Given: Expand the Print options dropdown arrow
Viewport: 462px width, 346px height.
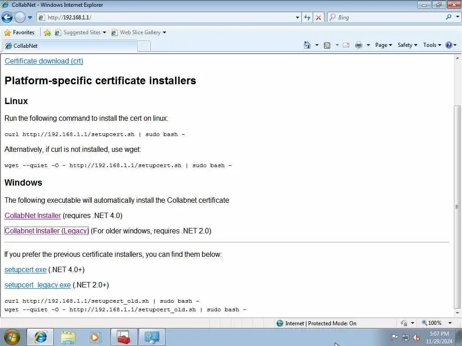Looking at the screenshot, I should [x=368, y=45].
